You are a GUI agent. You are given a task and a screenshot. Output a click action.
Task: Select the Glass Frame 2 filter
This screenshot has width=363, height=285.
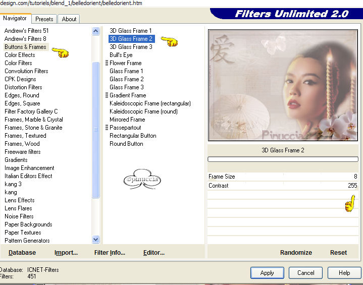(127, 79)
